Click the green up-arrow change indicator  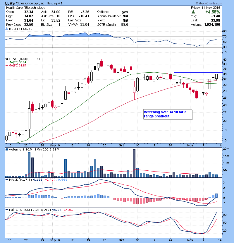193,12
